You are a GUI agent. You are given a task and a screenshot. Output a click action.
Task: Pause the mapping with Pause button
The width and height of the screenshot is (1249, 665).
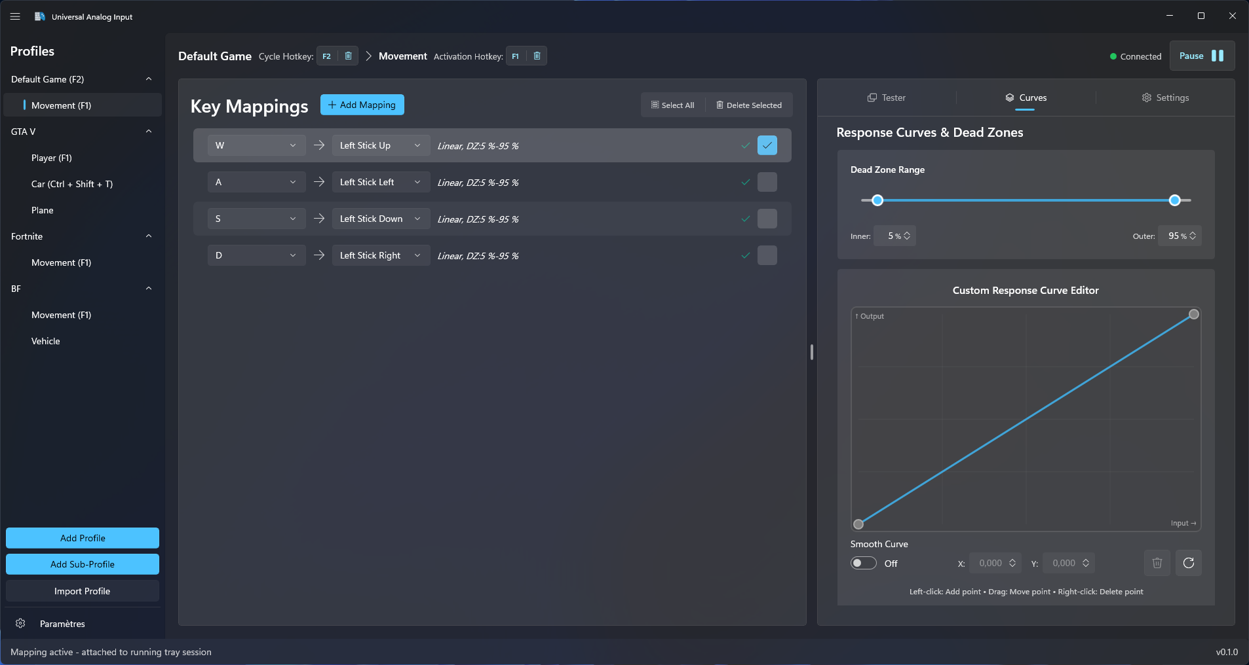(x=1201, y=56)
